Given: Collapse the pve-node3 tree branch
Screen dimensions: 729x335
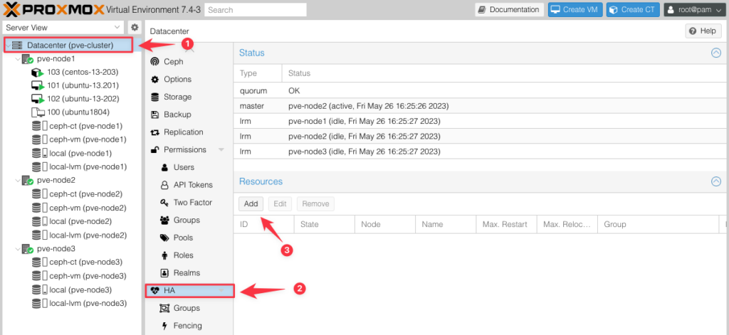Looking at the screenshot, I should [x=18, y=249].
